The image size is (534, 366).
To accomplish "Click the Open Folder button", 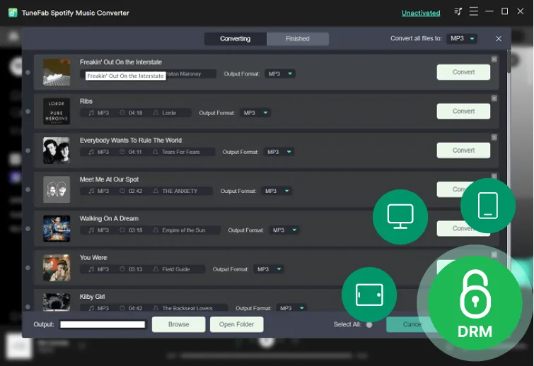I will click(236, 324).
